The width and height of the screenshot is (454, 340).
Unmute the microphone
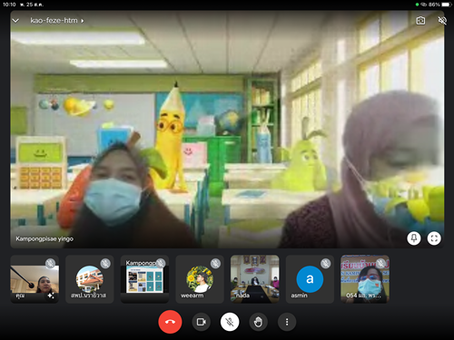click(x=230, y=322)
